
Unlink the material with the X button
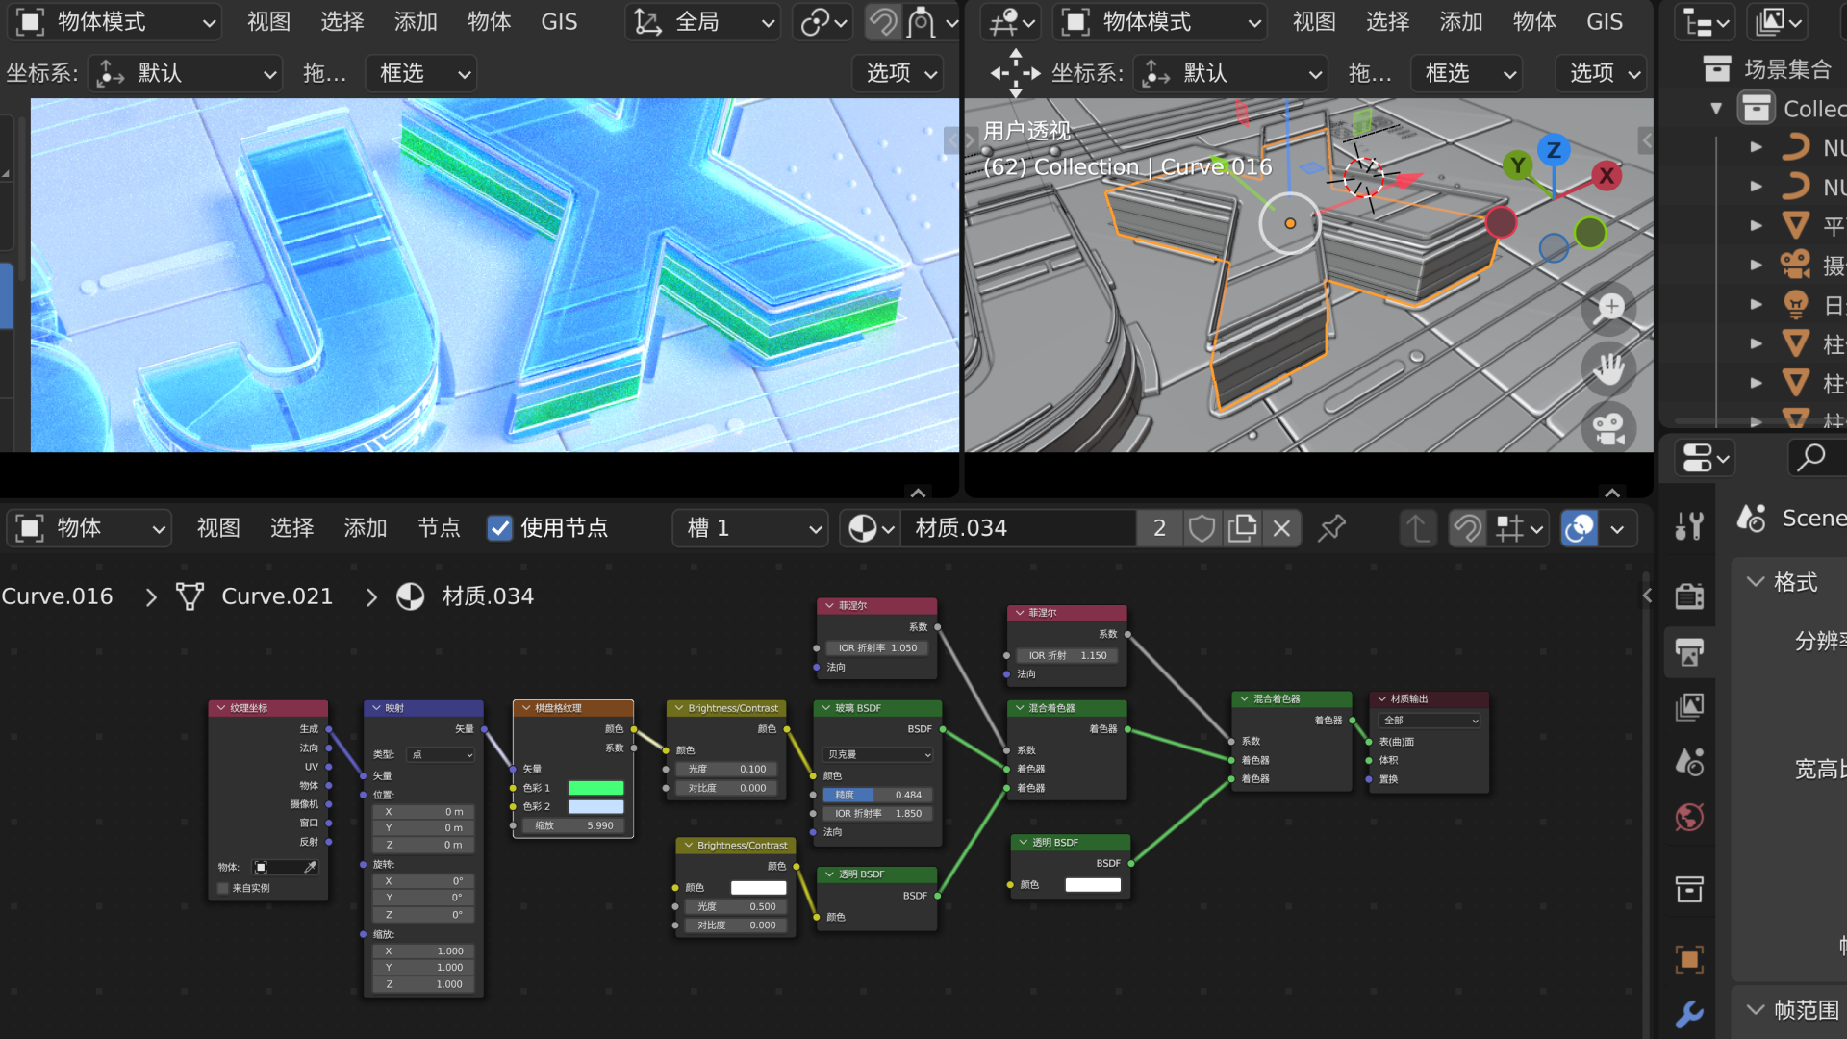point(1281,528)
